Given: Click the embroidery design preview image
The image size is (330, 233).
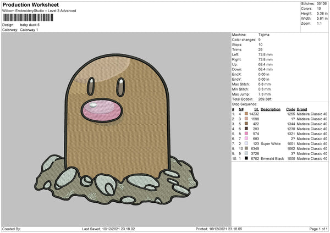Looking at the screenshot, I should click(x=117, y=130).
